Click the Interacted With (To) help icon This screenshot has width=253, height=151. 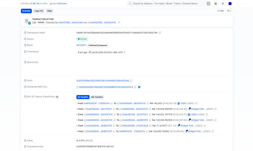[25, 87]
